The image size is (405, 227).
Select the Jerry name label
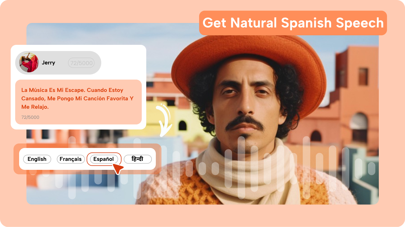48,62
